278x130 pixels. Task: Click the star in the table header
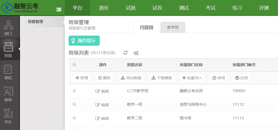(x=74, y=65)
